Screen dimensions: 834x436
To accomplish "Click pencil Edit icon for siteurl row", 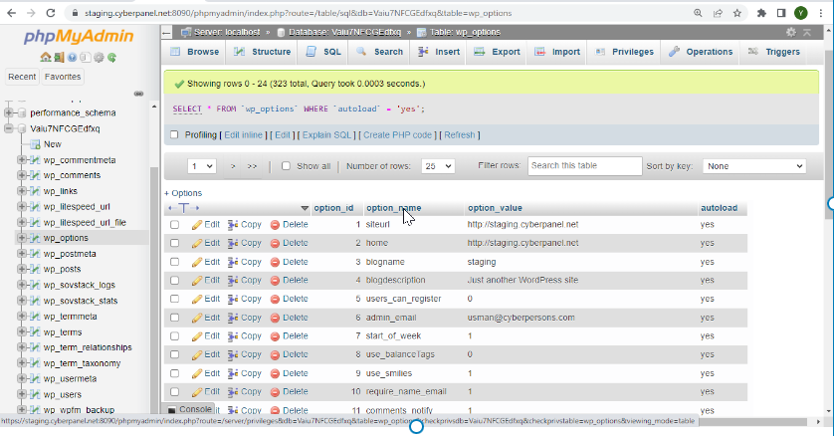I will tap(197, 225).
